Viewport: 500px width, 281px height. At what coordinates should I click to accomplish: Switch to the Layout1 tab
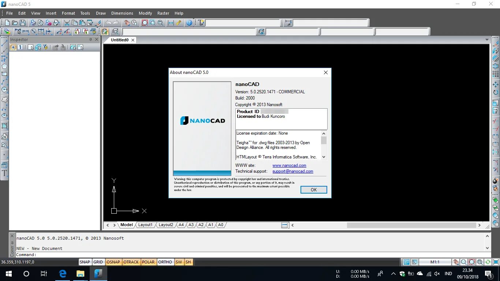pyautogui.click(x=145, y=225)
